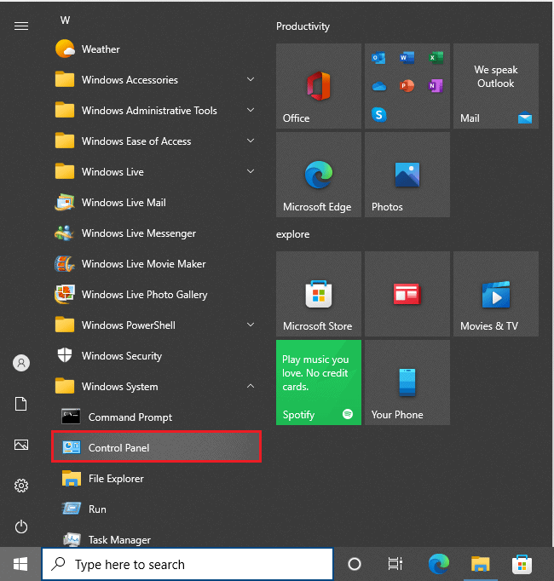Open the Microsoft Store tile
This screenshot has height=581, width=554.
[319, 294]
